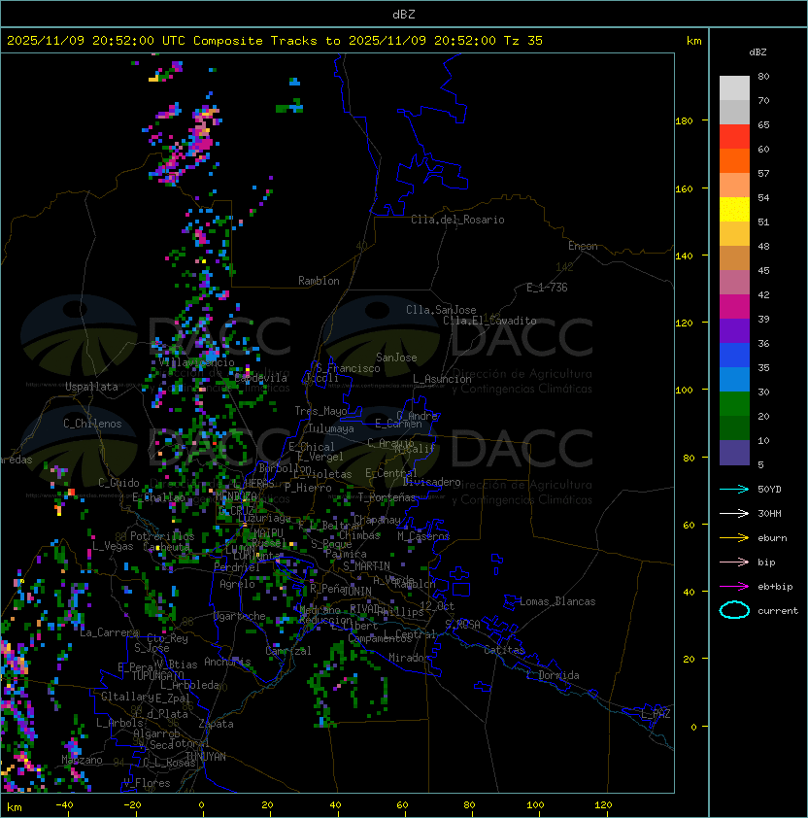Click the 'Clla.SanJose' map label
Viewport: 808px width, 818px height.
pos(441,310)
